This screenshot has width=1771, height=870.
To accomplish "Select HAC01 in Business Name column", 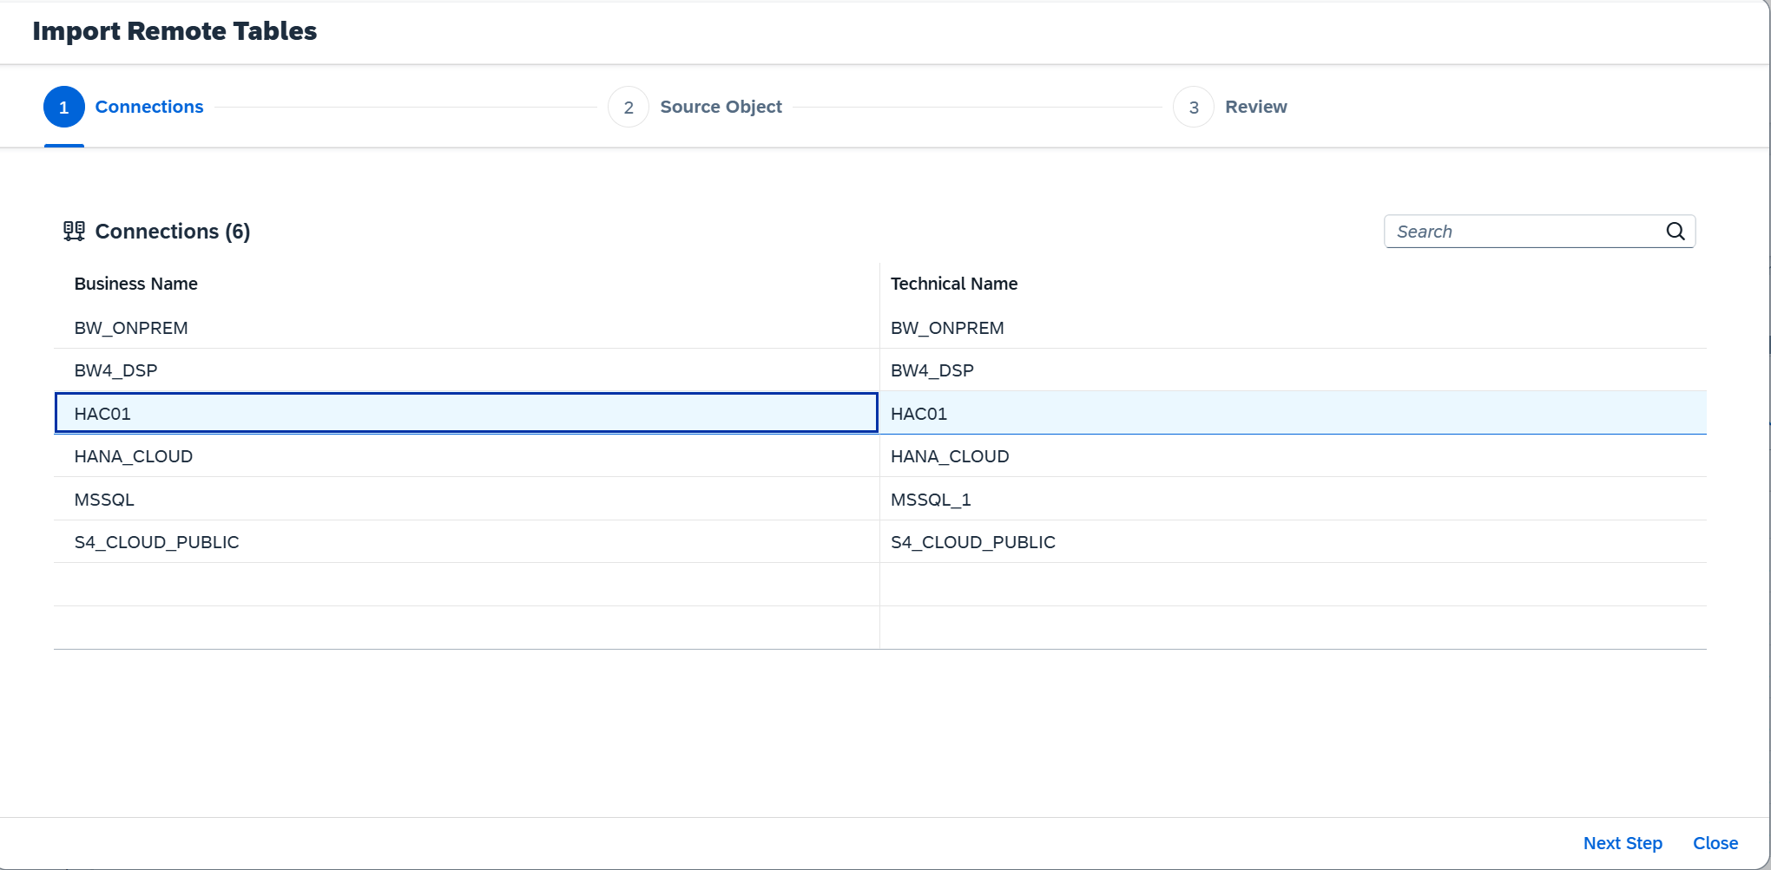I will (466, 413).
